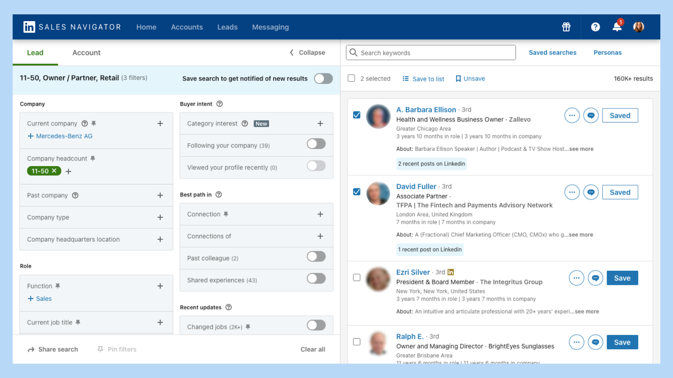Toggle Past colleague filter
This screenshot has width=673, height=378.
coord(316,256)
